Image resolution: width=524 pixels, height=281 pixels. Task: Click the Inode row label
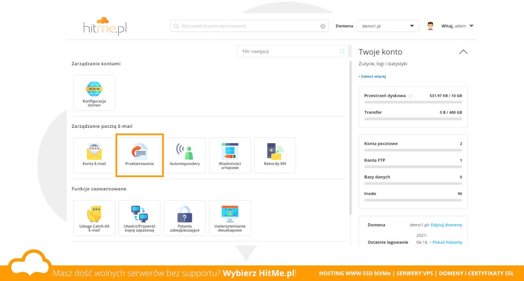click(x=370, y=194)
